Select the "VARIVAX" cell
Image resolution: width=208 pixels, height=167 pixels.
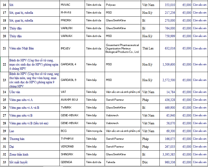(x=72, y=36)
